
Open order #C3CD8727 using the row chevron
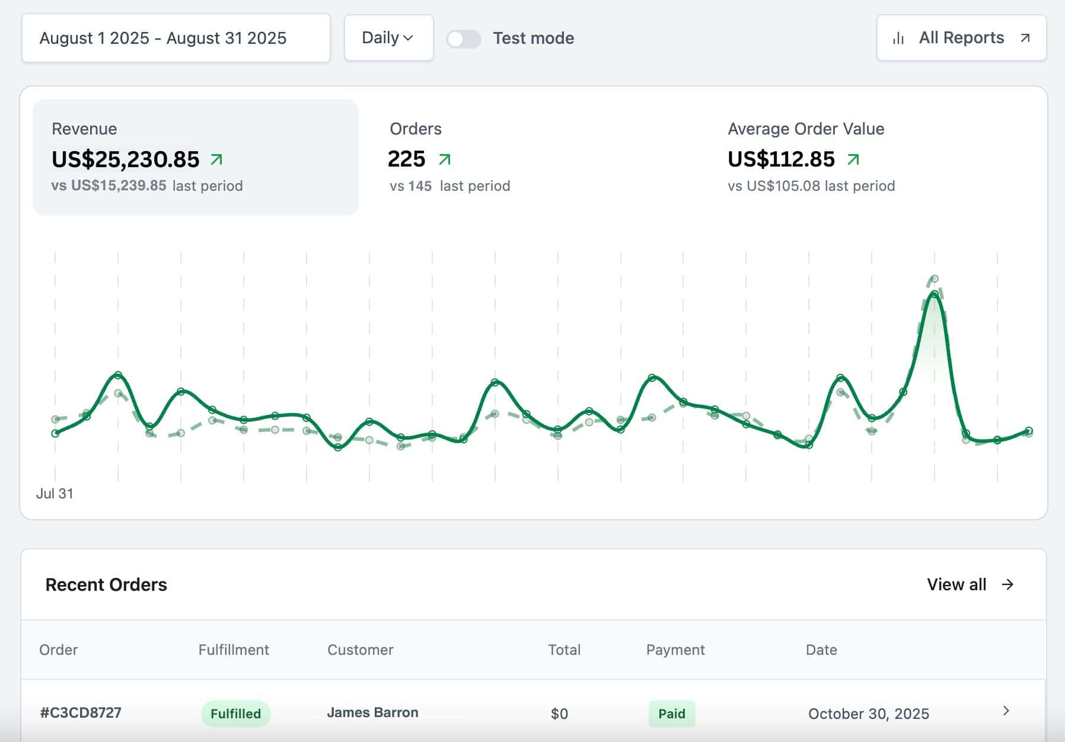click(x=1006, y=711)
